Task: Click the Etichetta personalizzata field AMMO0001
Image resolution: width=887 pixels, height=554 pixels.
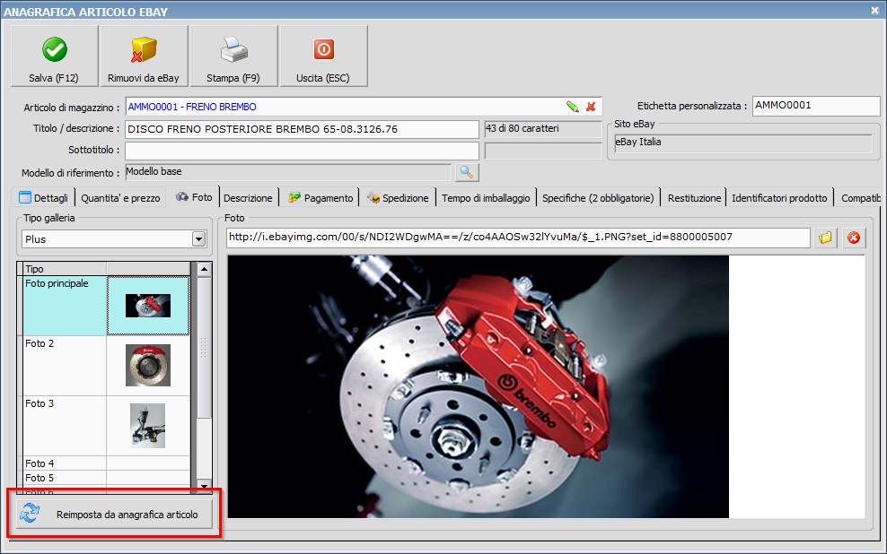Action: coord(816,106)
